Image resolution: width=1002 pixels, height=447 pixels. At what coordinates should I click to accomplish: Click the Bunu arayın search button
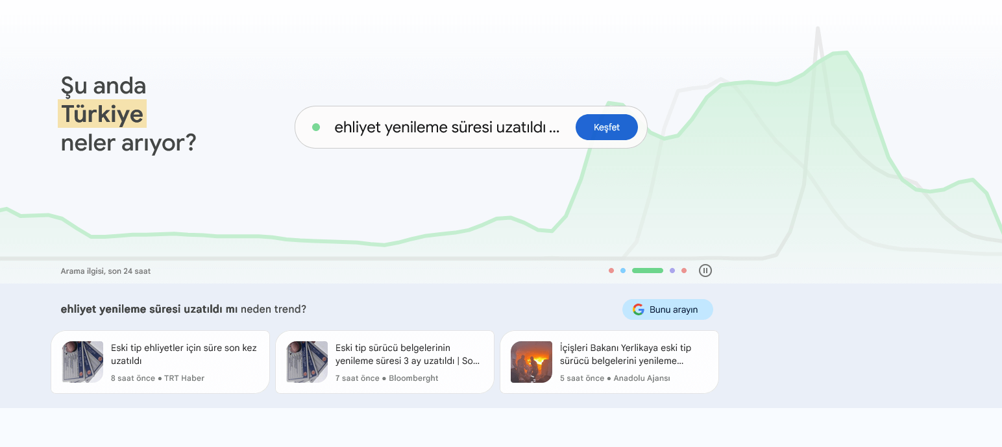pyautogui.click(x=668, y=309)
